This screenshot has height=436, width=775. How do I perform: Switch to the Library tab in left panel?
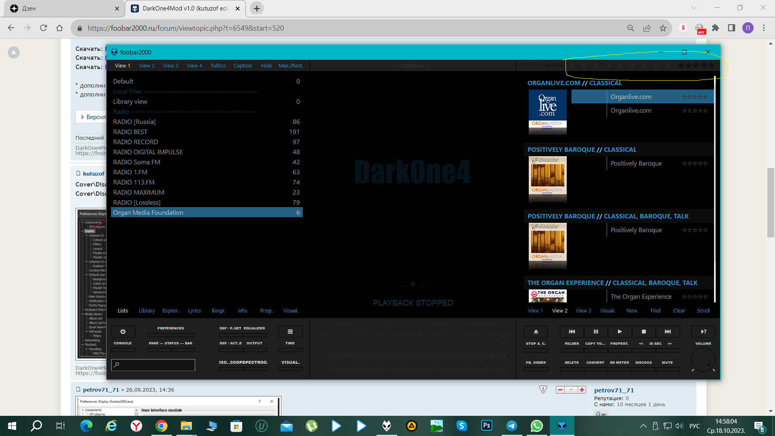(147, 310)
